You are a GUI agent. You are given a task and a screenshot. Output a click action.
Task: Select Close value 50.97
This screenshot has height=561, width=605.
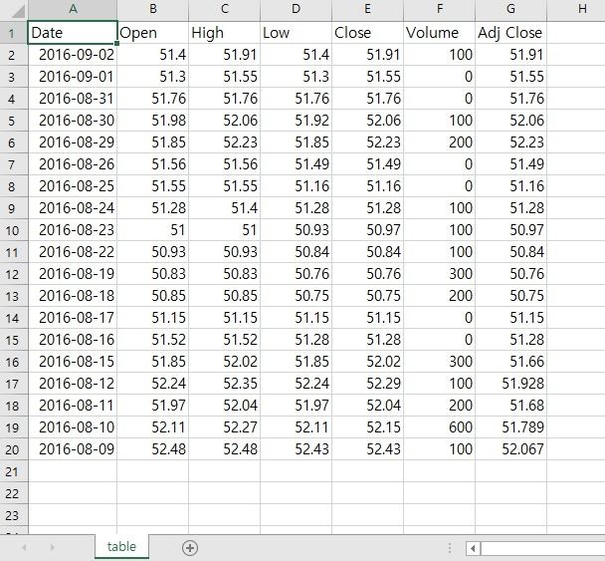coord(368,230)
